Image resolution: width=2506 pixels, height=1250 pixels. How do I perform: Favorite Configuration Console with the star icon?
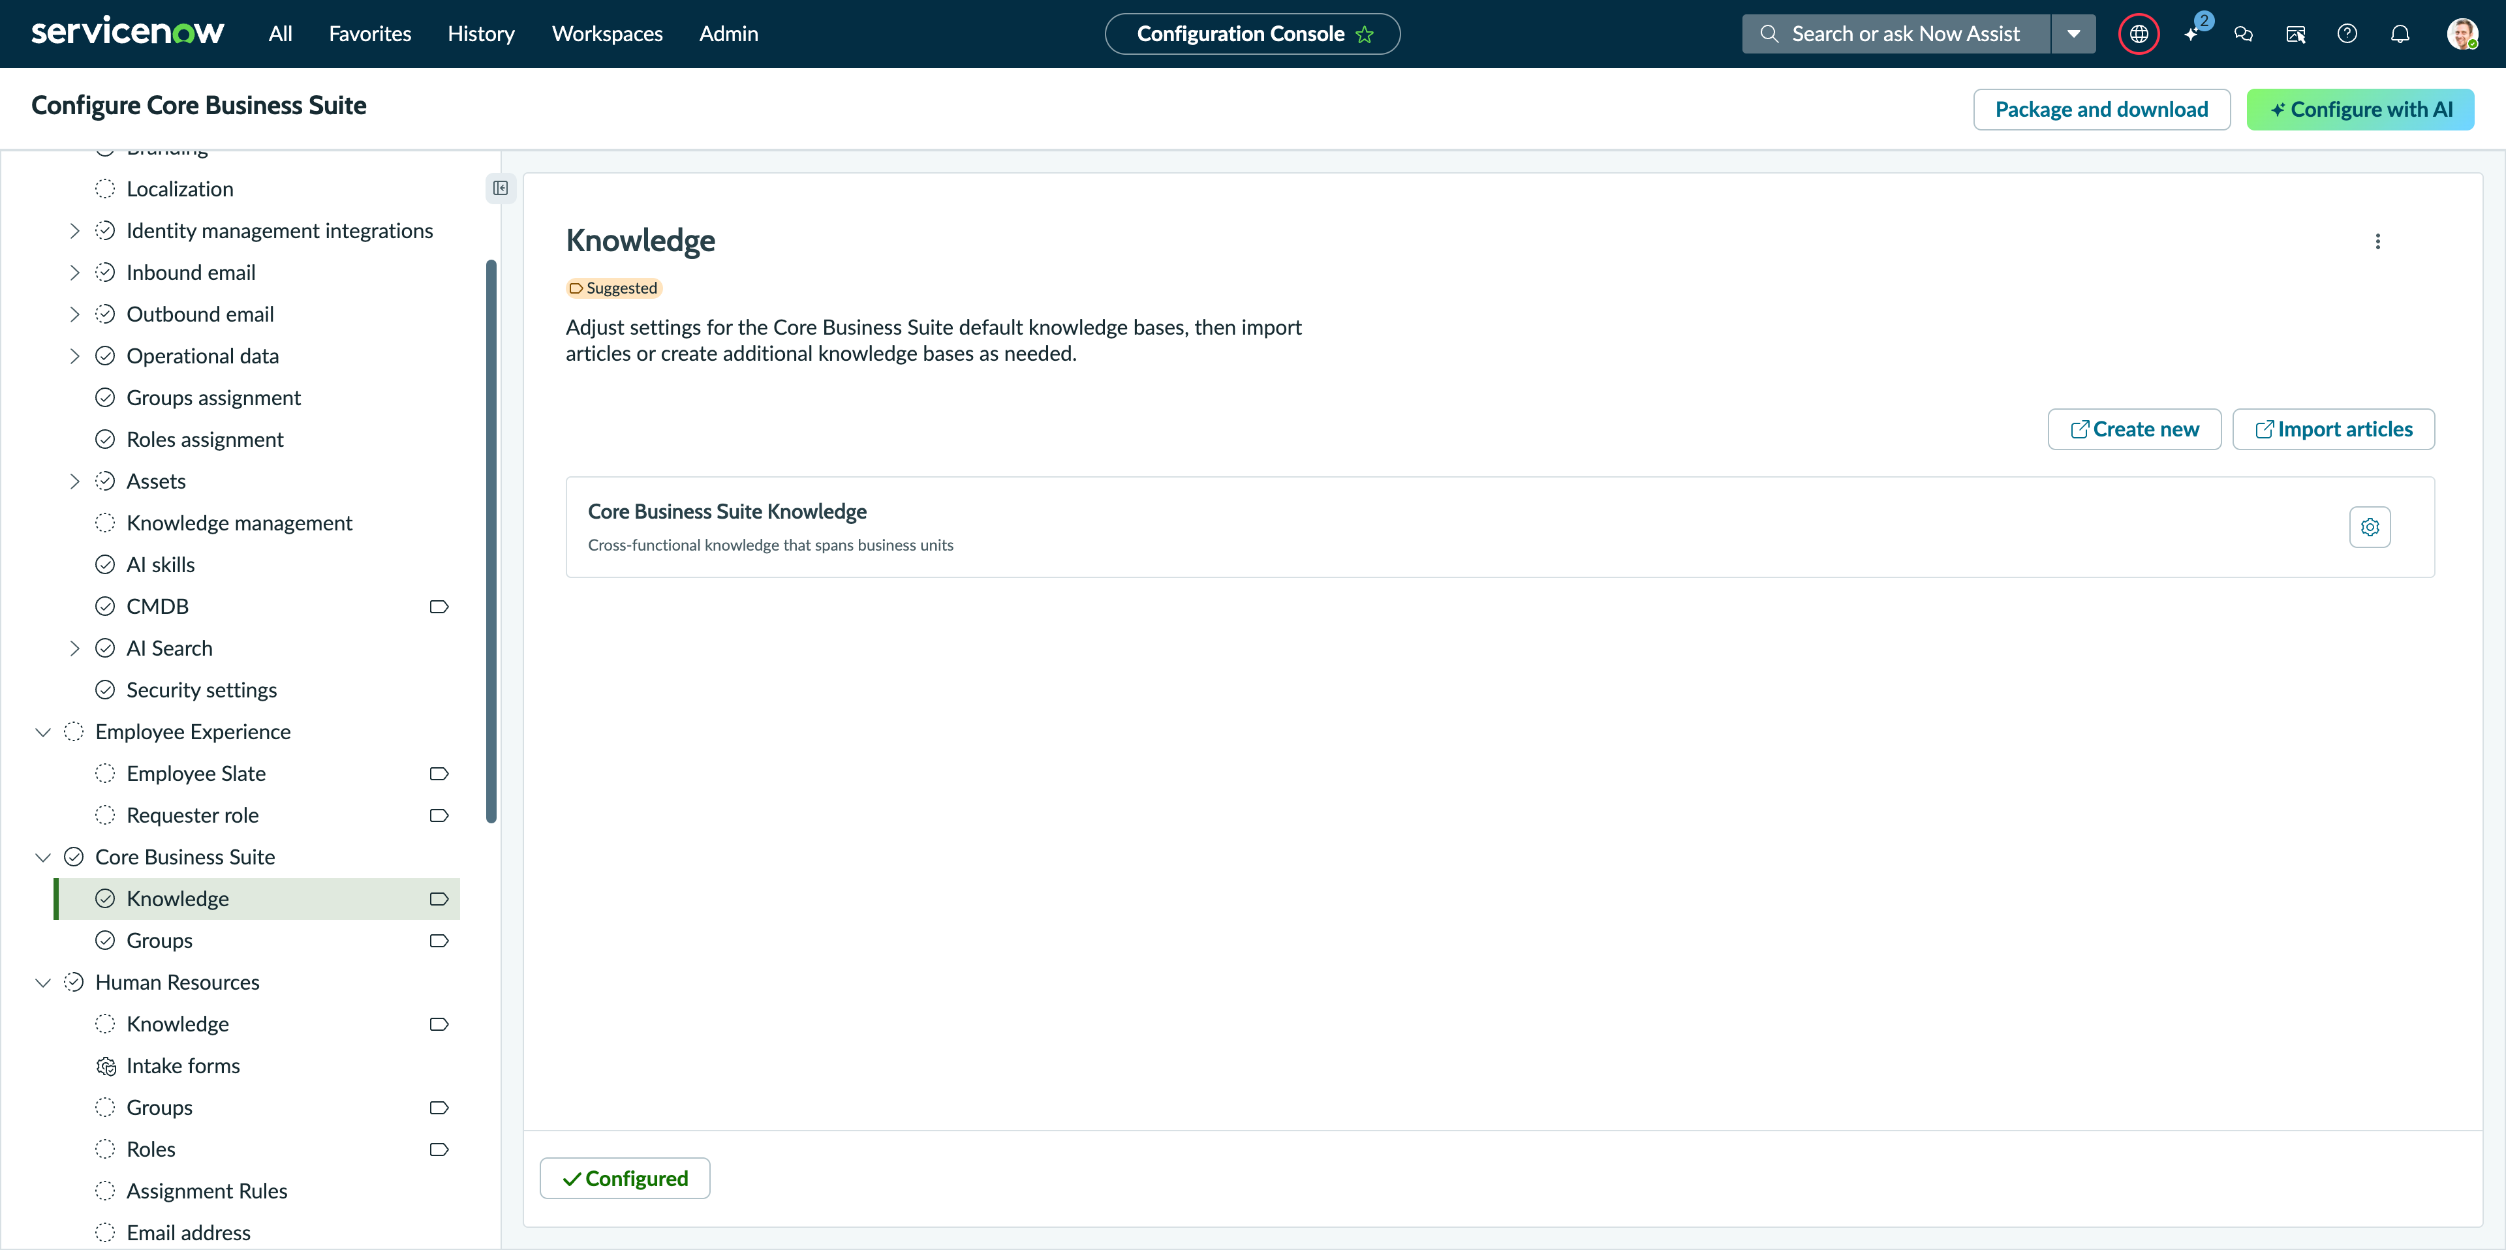(1365, 34)
